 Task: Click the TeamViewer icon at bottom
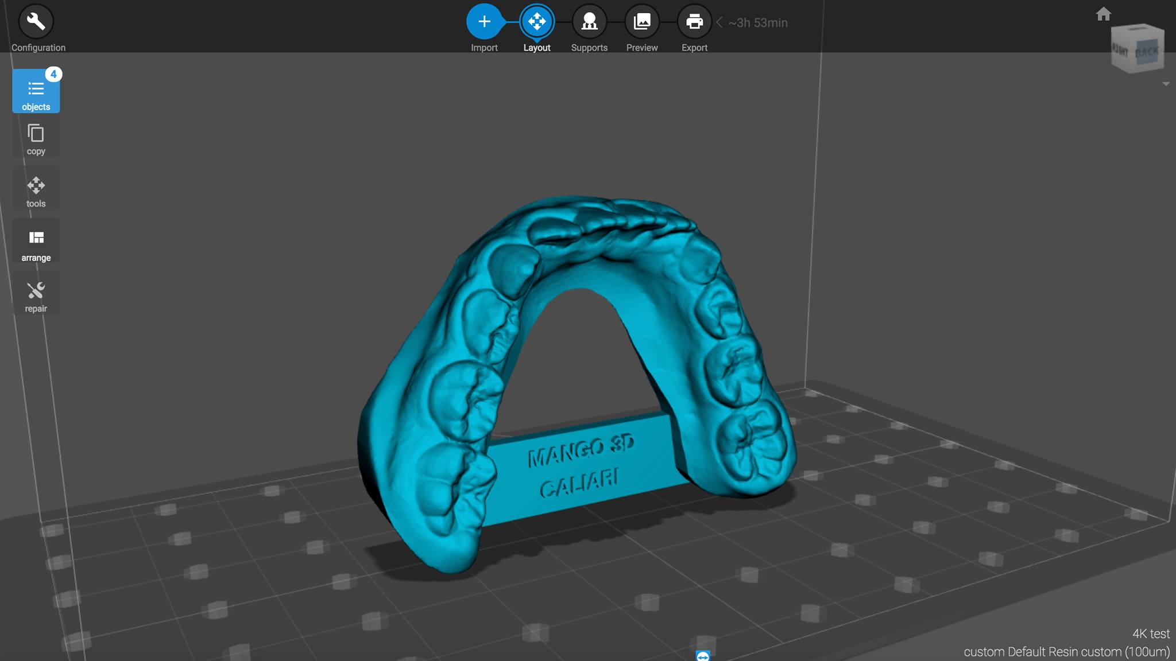point(703,656)
